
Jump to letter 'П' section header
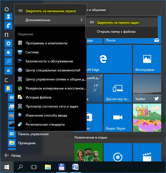[x=6, y=35]
